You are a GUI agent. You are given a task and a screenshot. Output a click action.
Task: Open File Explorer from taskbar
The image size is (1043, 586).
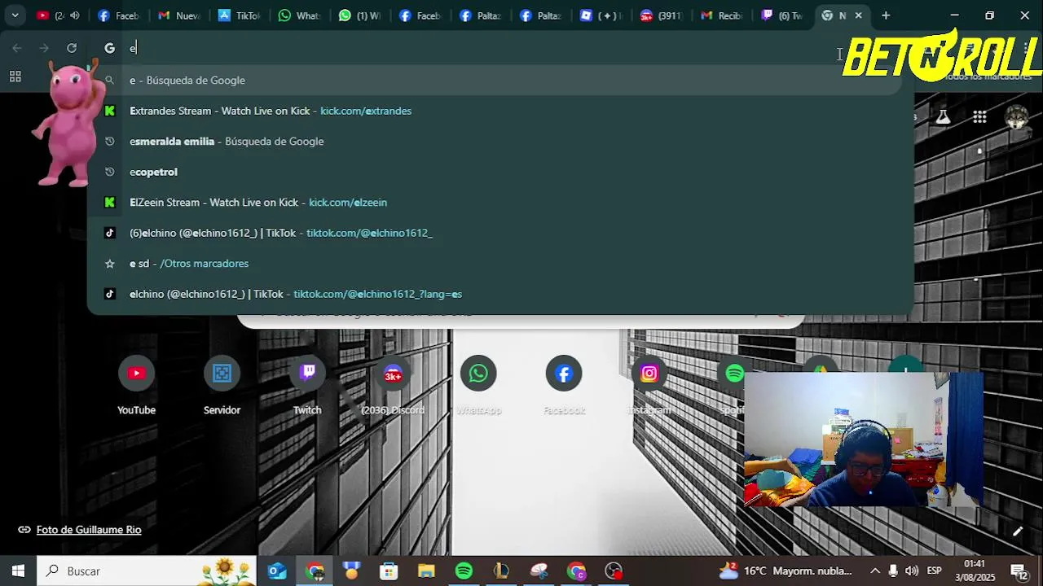[x=426, y=571]
